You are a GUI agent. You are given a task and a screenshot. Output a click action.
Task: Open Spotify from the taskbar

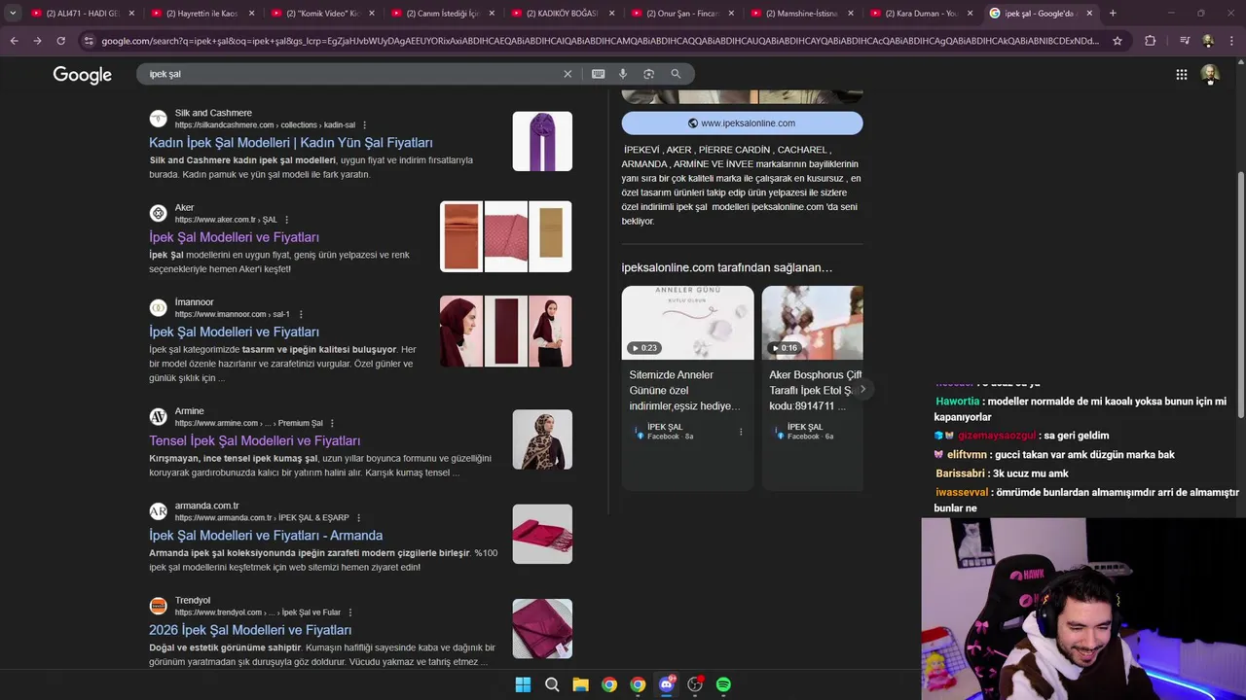(723, 684)
